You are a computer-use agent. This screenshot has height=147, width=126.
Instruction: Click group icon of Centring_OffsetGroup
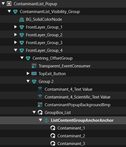[28, 58]
